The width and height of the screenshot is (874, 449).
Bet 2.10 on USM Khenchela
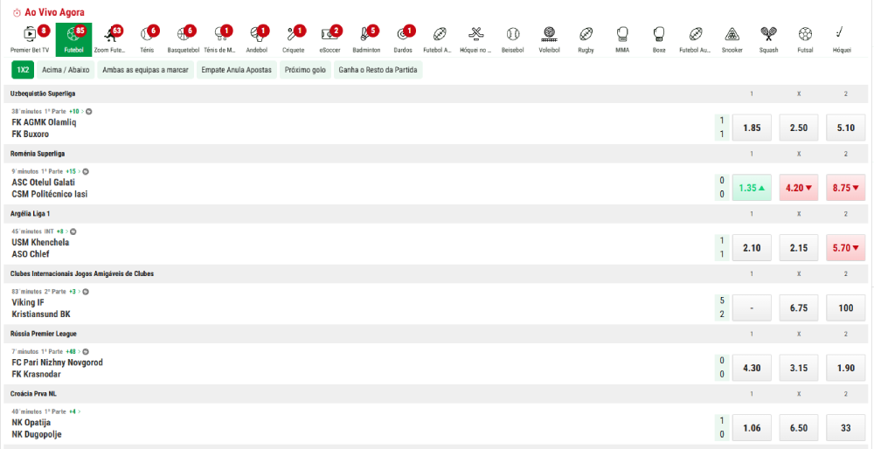click(x=752, y=248)
